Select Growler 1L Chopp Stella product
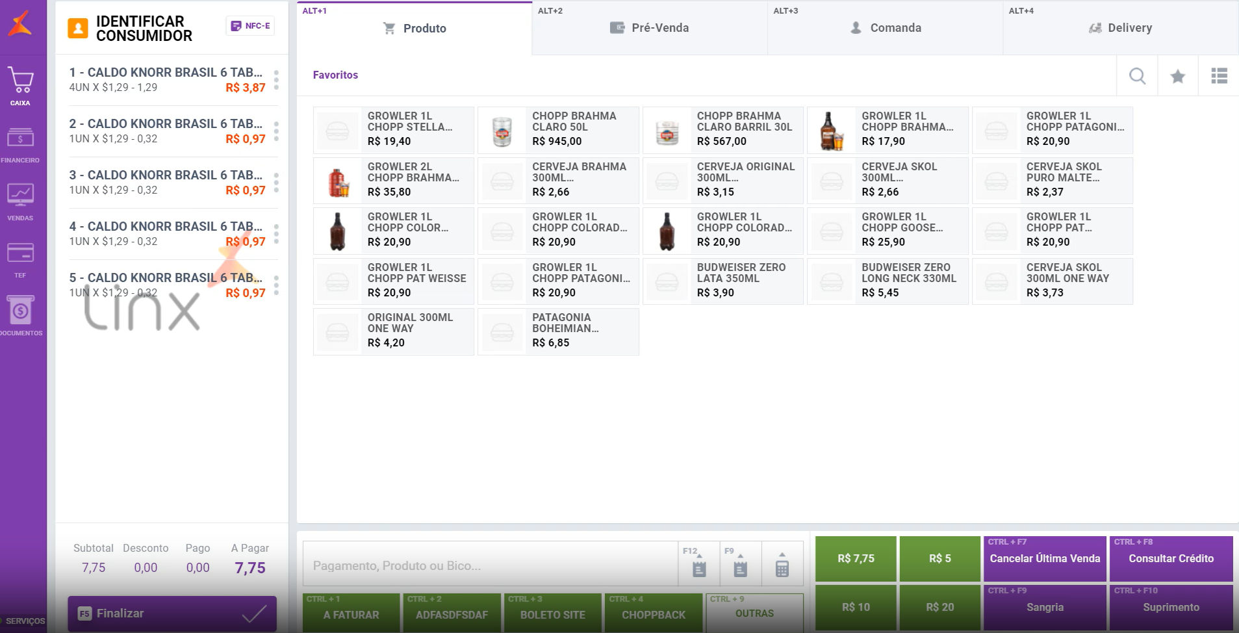1239x633 pixels. coord(394,130)
